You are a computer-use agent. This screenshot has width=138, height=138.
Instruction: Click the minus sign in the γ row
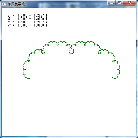pos(30,22)
